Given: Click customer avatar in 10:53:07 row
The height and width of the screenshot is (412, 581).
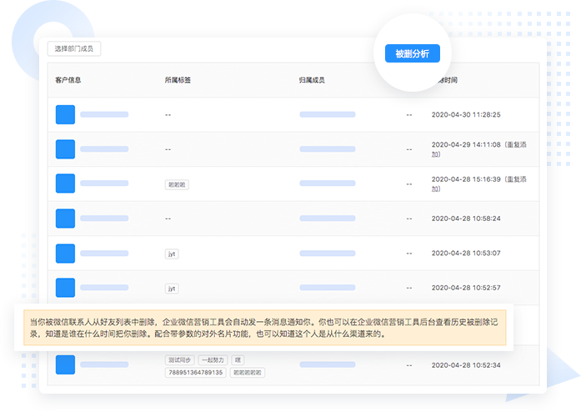Looking at the screenshot, I should point(65,253).
